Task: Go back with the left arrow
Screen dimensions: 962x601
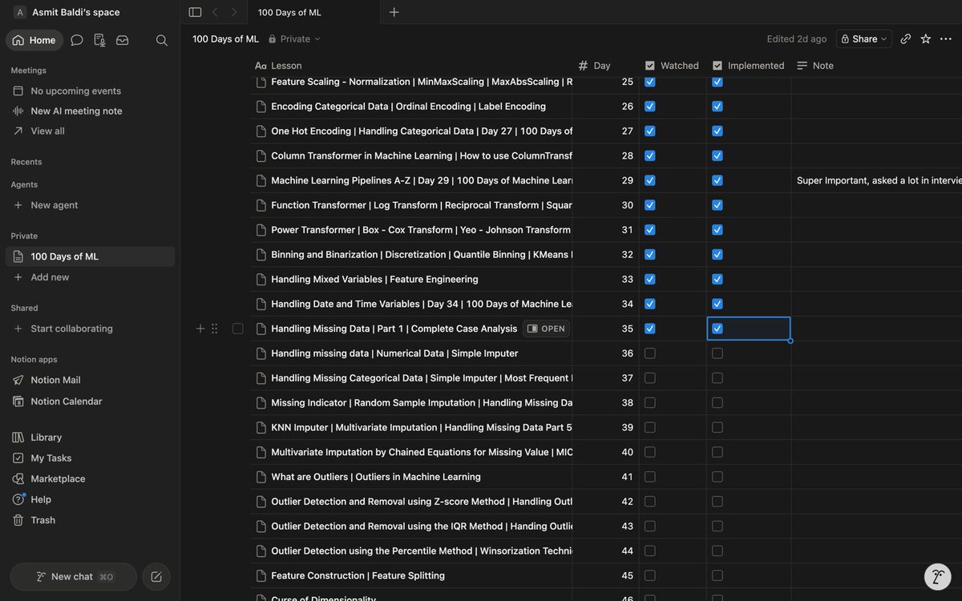Action: click(x=215, y=12)
